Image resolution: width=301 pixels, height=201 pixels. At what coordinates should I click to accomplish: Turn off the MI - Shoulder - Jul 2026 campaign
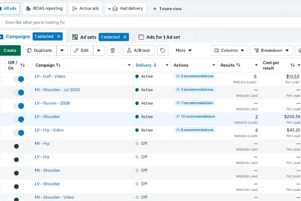[19, 92]
